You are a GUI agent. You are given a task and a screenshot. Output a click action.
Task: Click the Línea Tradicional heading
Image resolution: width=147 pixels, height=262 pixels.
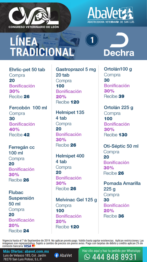point(42,47)
